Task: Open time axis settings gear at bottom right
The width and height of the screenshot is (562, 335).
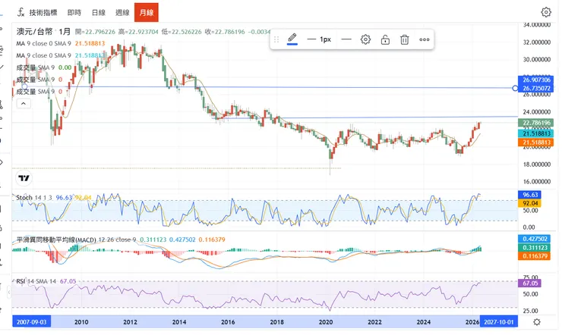Action: pos(536,322)
